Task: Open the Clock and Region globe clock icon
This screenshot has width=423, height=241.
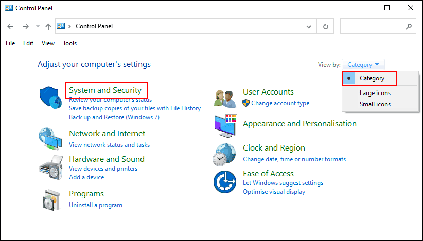Action: click(x=224, y=155)
